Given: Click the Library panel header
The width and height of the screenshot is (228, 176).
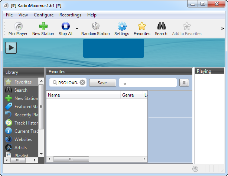Looking at the screenshot, I should click(24, 72).
